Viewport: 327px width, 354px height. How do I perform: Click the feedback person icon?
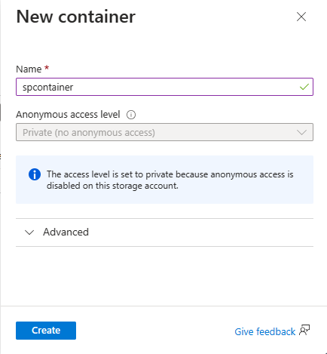pos(304,330)
